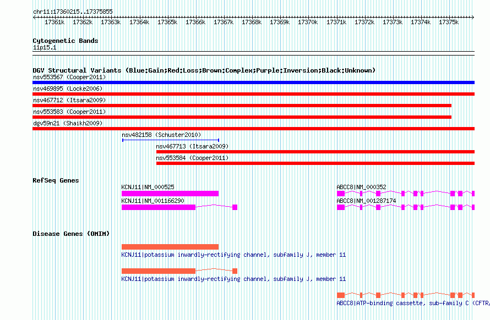490x320 pixels.
Task: Open the KCNJ11|NM_001166290 label
Action: (153, 201)
